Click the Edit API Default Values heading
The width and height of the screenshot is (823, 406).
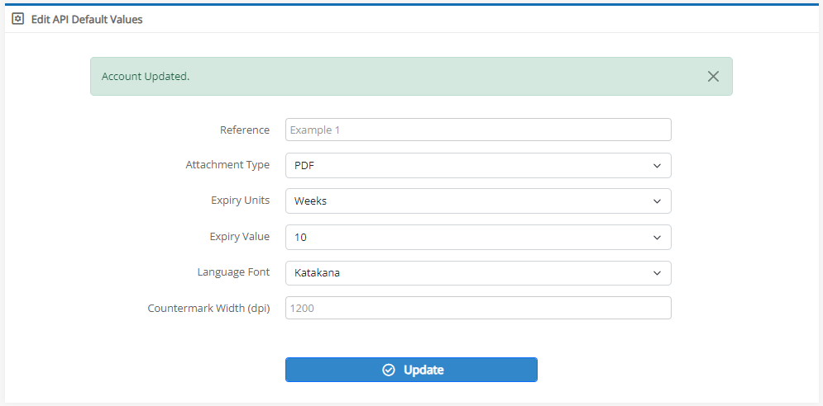pyautogui.click(x=87, y=19)
